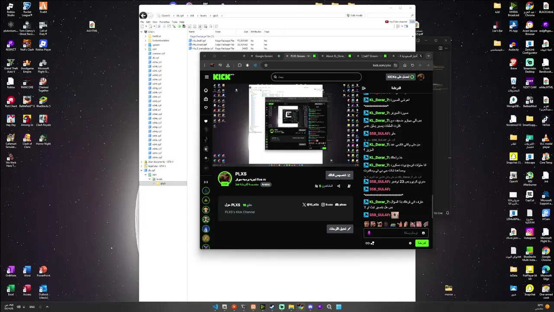Viewport: 554px width, 312px height.
Task: Open OpenIV Favorites menu
Action: [x=164, y=22]
